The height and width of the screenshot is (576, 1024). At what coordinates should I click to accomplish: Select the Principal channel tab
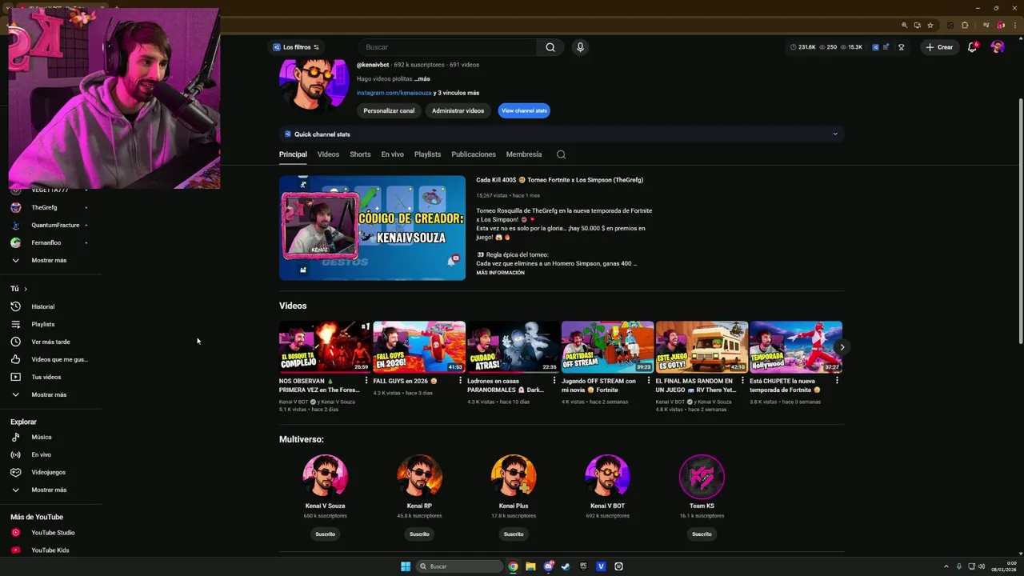pyautogui.click(x=293, y=154)
